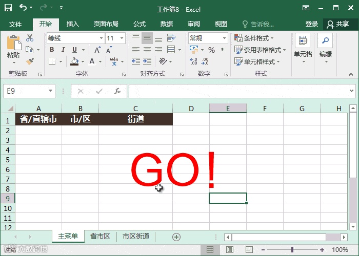Apply fill color bucket
The width and height of the screenshot is (359, 256).
(74, 61)
